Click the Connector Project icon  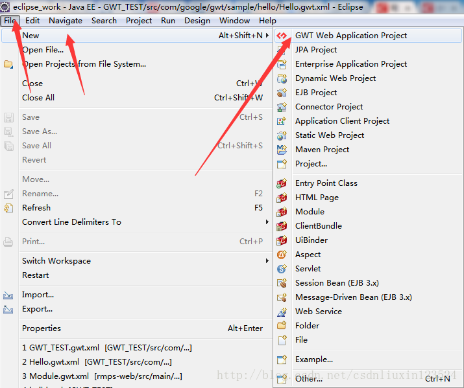pos(282,107)
